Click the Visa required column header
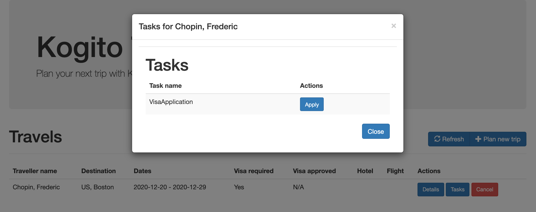Viewport: 536px width, 212px height. 254,171
